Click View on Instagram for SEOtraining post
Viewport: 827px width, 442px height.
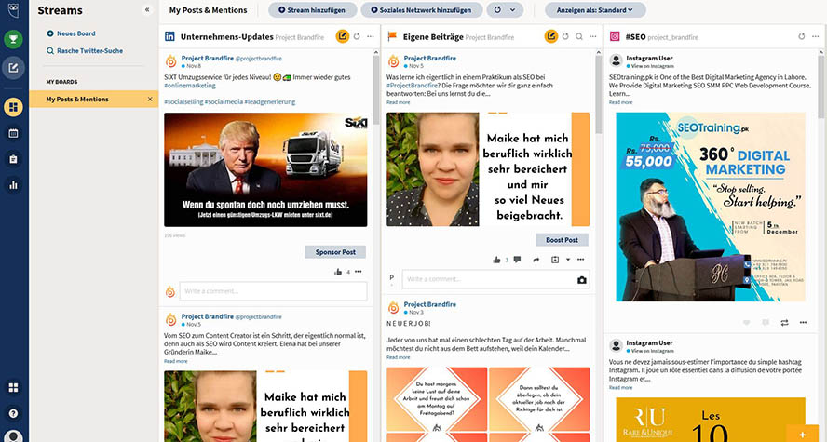click(652, 66)
